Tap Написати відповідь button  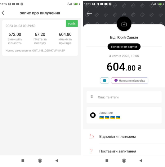click(x=130, y=80)
